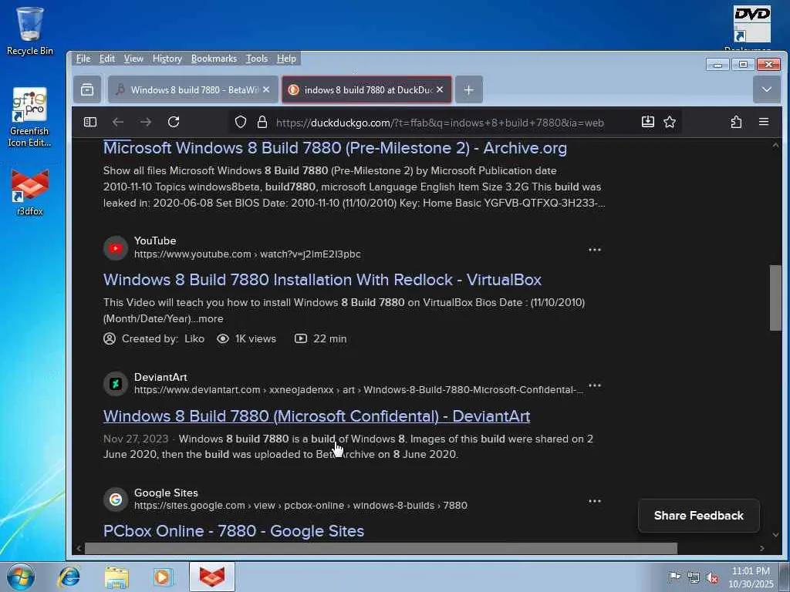Close the DuckDuckGo search tab
This screenshot has width=790, height=592.
pos(440,89)
